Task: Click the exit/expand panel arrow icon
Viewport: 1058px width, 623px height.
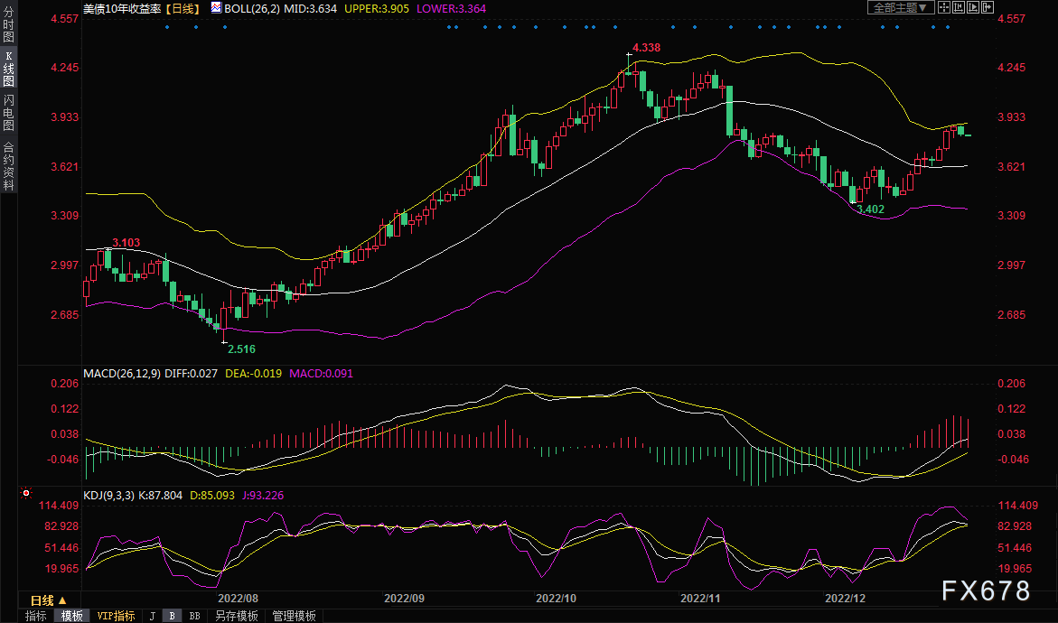Action: coord(988,7)
